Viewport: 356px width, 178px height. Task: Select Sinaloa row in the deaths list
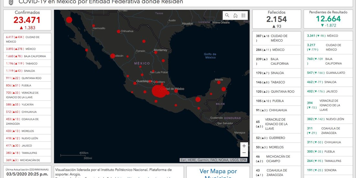point(276,73)
